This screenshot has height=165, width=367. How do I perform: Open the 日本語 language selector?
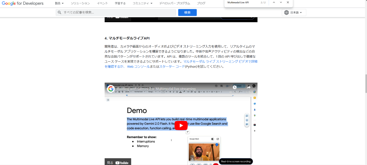294,13
